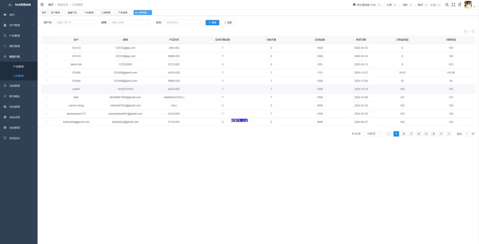Viewport: 479px width, 244px height.
Task: Select 产品管理 submenu under 智能交易
Action: point(18,67)
